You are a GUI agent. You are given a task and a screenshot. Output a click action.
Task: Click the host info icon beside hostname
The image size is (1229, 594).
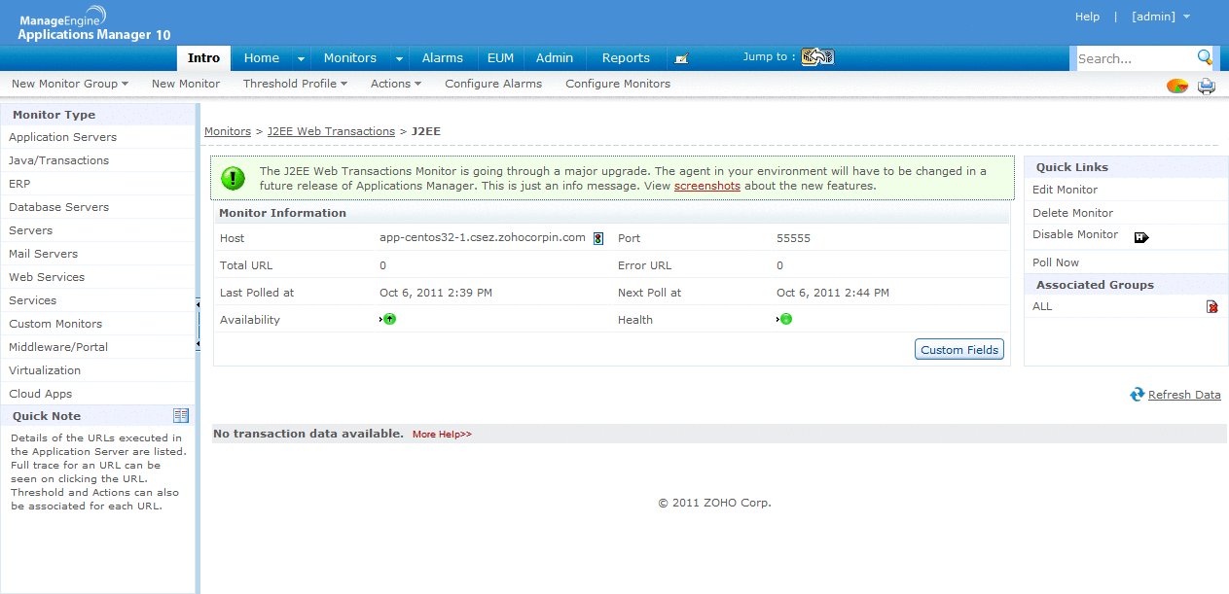coord(597,238)
